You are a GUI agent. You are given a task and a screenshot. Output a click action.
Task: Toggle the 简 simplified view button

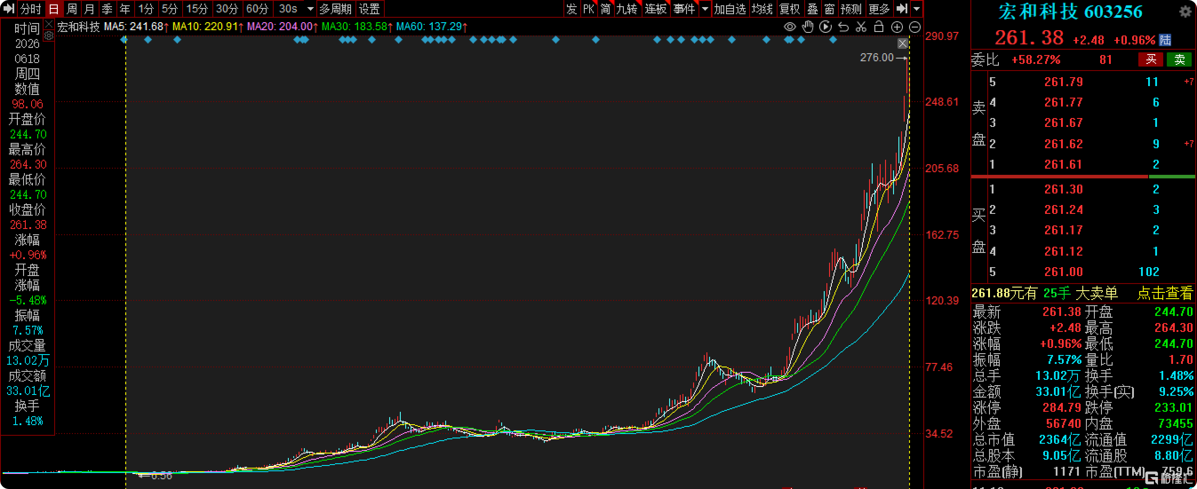click(606, 8)
